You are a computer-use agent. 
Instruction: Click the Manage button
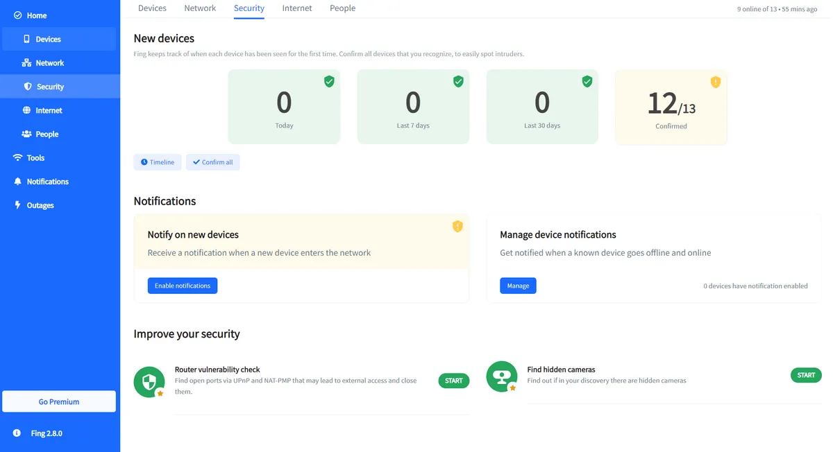tap(518, 286)
